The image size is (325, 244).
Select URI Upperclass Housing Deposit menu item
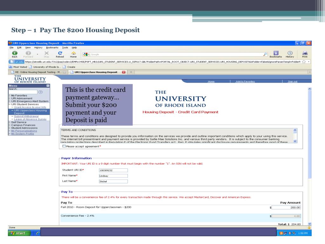(x=30, y=112)
